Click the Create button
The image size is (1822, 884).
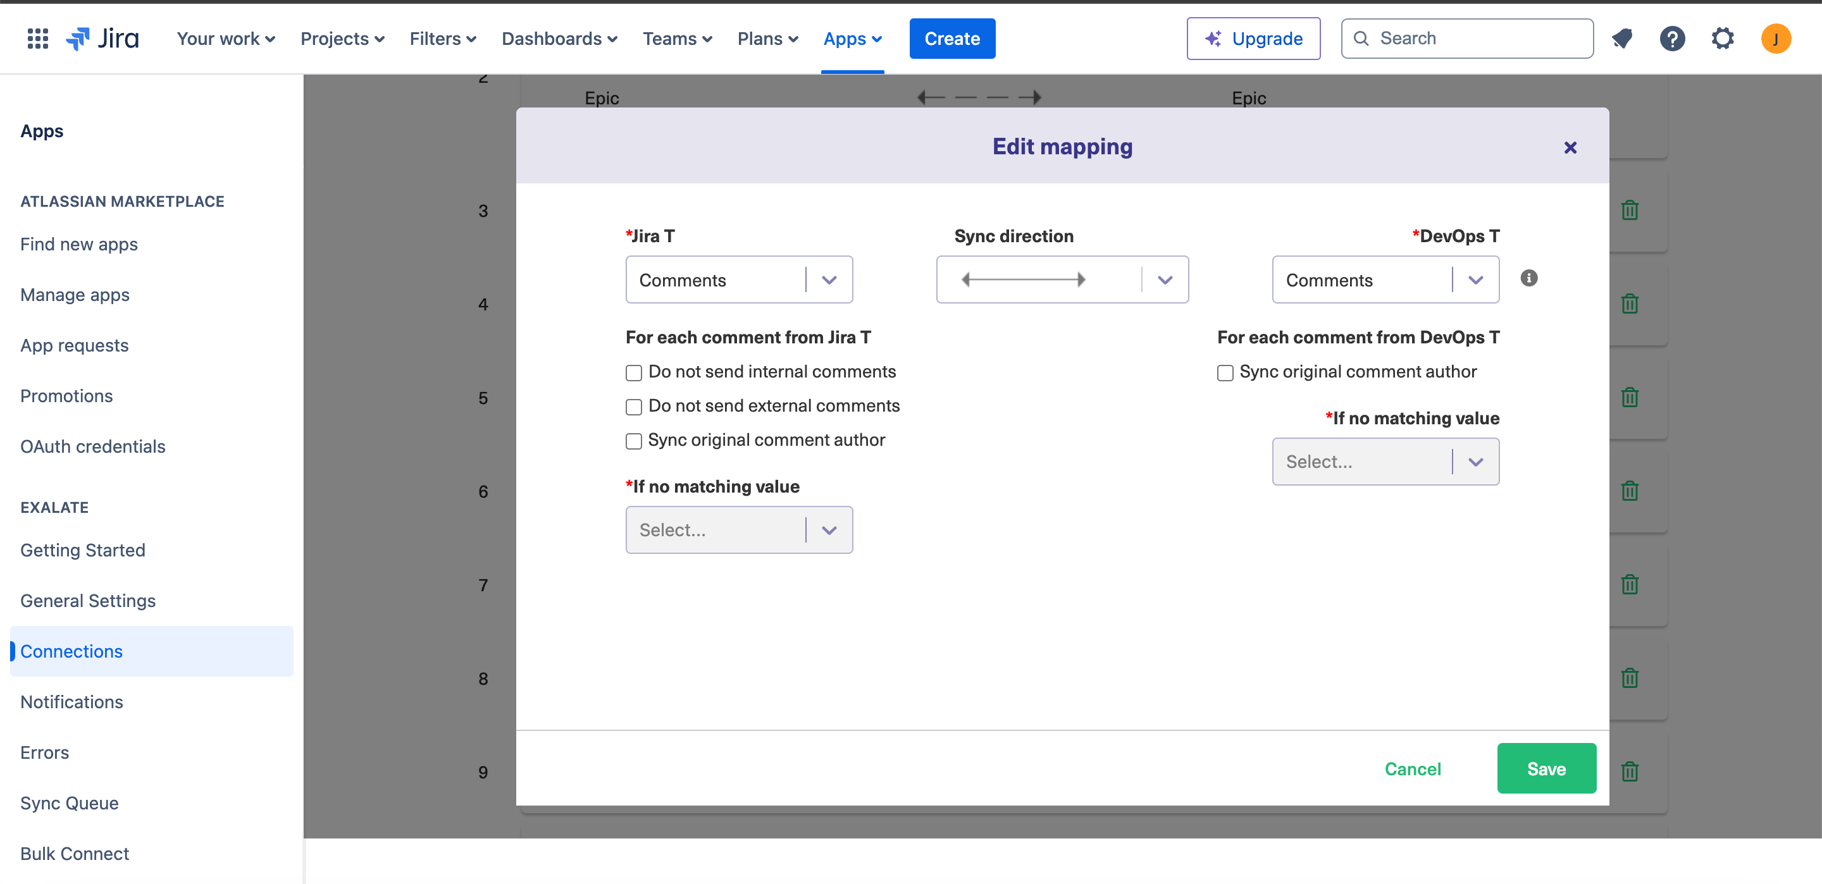tap(952, 38)
